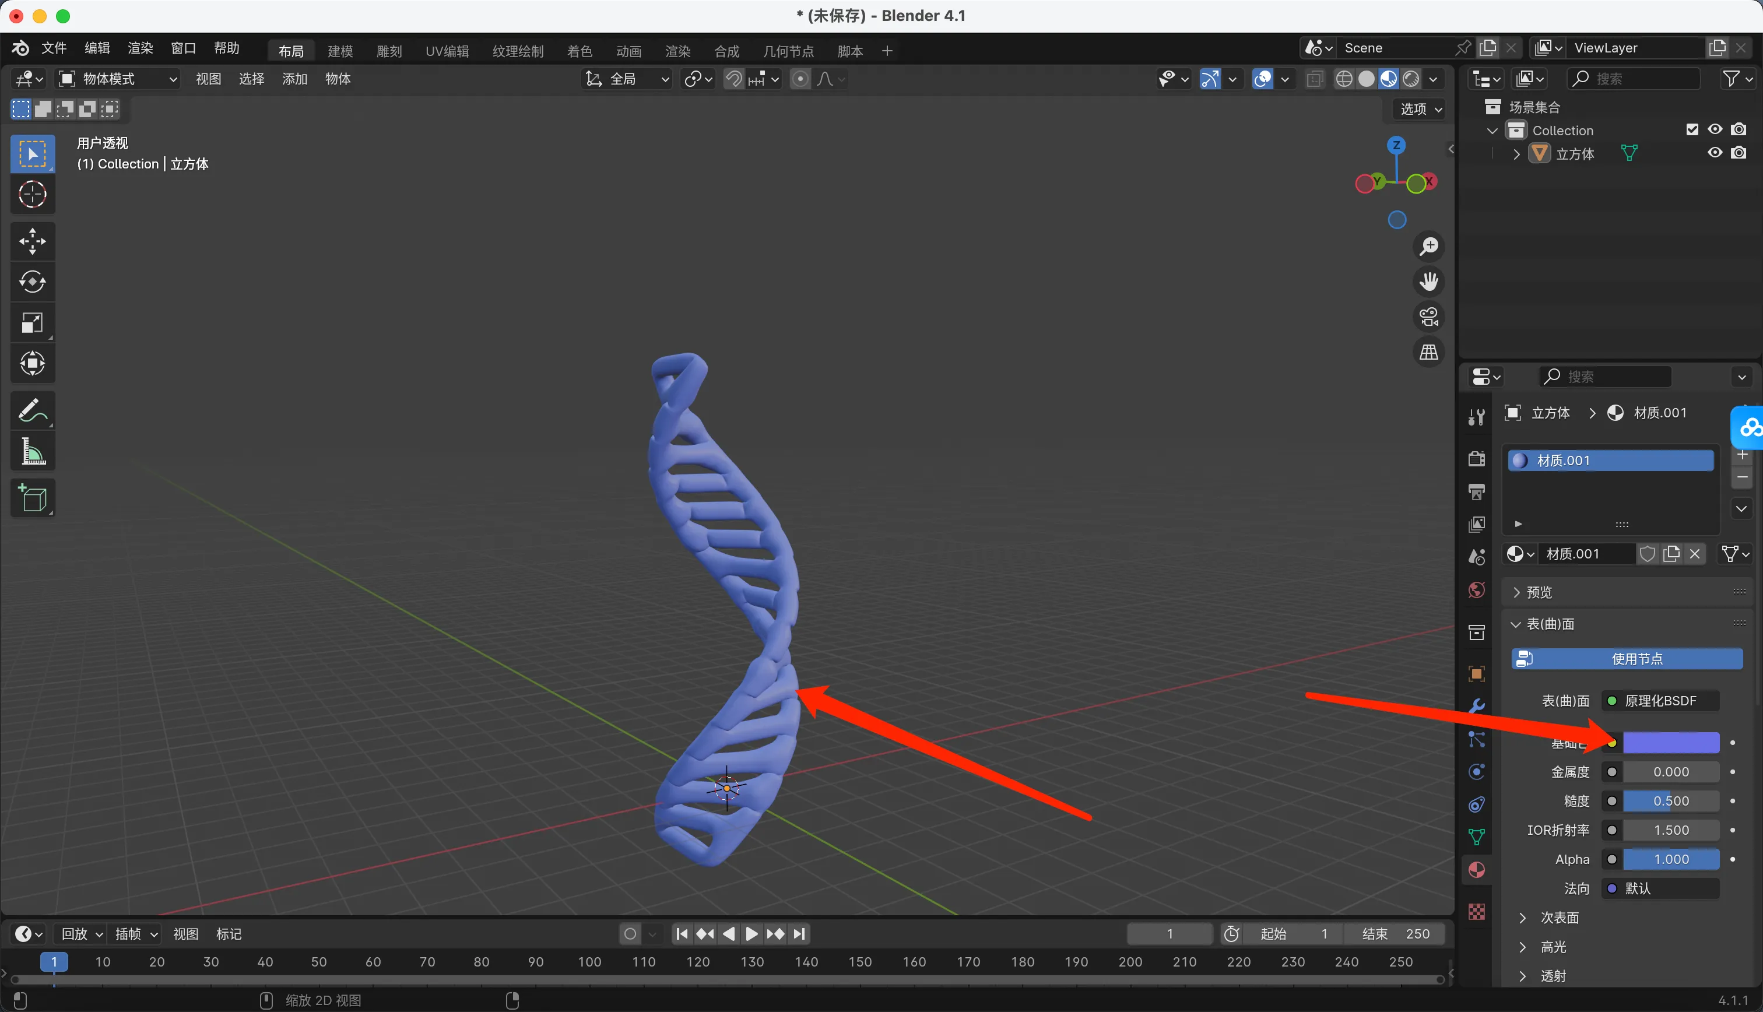
Task: Activate the Annotate pencil tool
Action: pyautogui.click(x=32, y=410)
